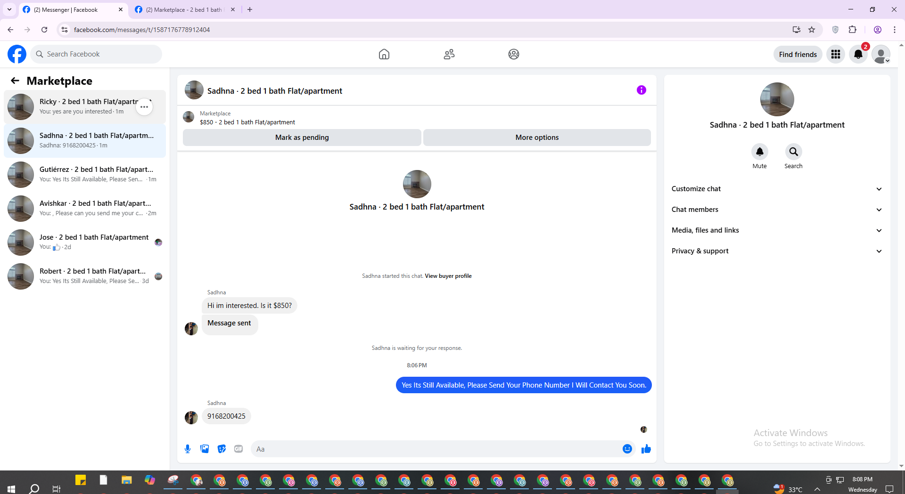Click the browser address bar URL
The width and height of the screenshot is (905, 494).
[142, 30]
